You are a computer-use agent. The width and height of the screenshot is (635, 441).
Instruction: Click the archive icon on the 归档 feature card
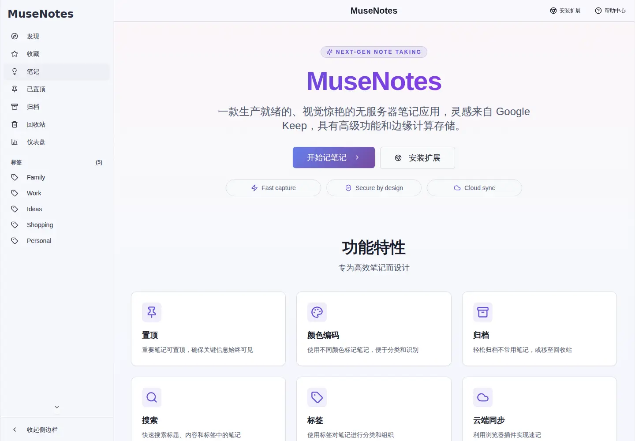pyautogui.click(x=483, y=312)
